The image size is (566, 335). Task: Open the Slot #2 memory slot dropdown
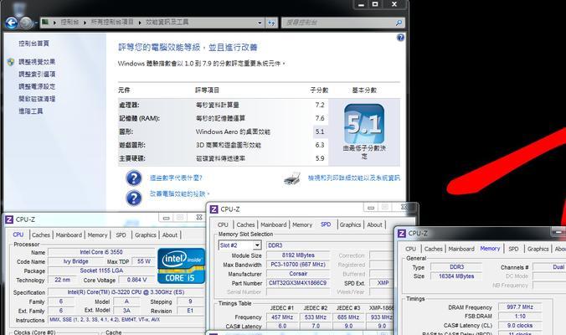pyautogui.click(x=257, y=245)
